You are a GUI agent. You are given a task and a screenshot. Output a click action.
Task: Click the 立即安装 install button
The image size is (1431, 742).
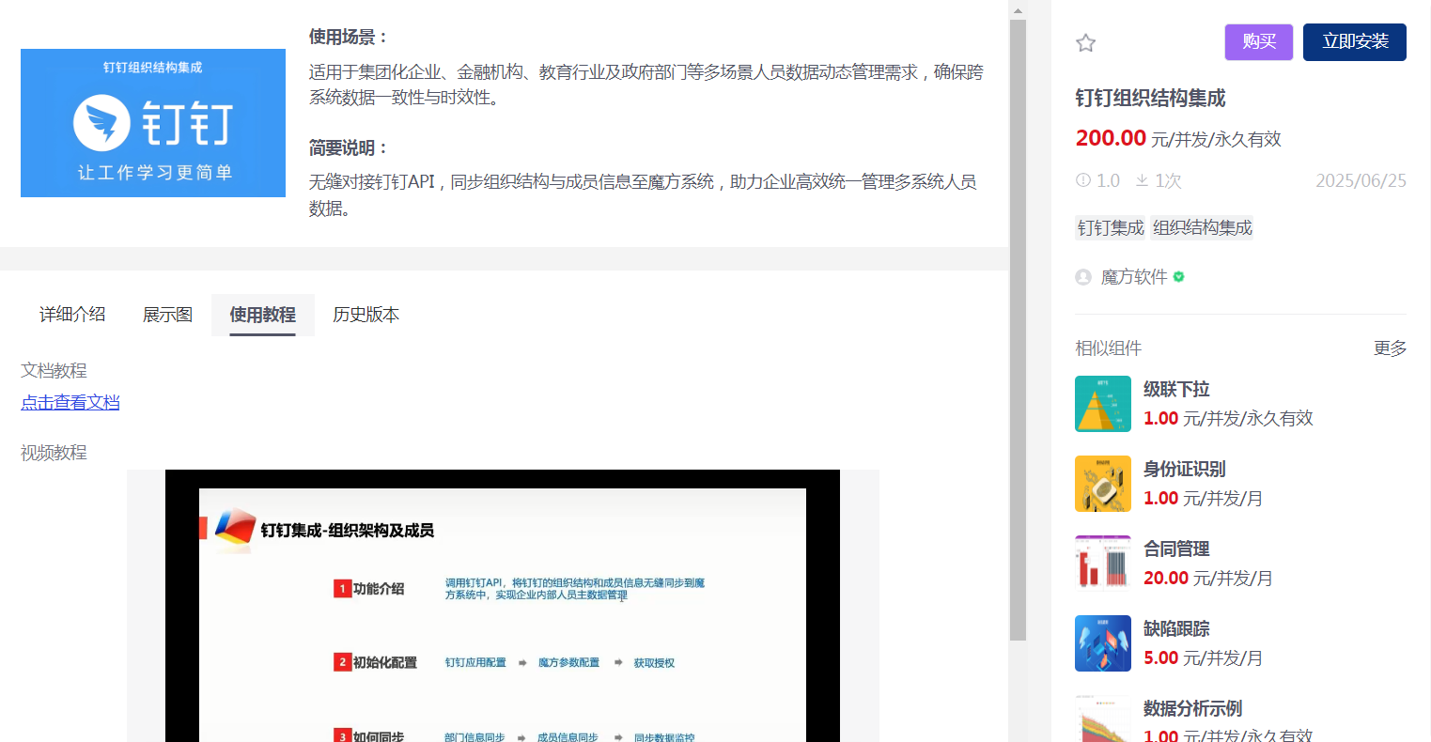click(x=1355, y=42)
